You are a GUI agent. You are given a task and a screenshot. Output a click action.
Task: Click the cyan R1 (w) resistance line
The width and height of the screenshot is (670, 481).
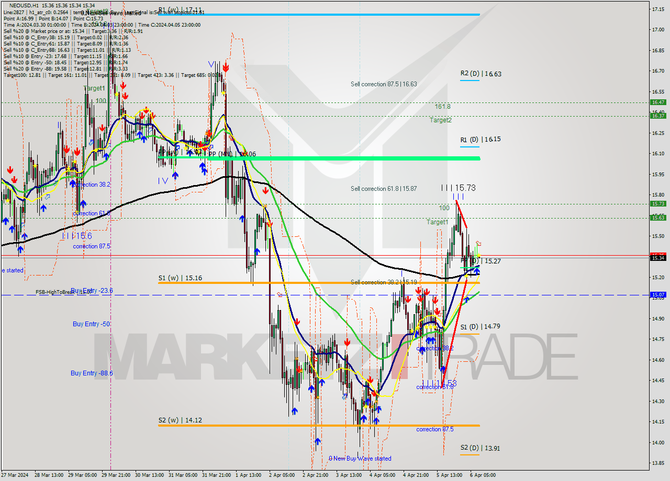point(319,14)
